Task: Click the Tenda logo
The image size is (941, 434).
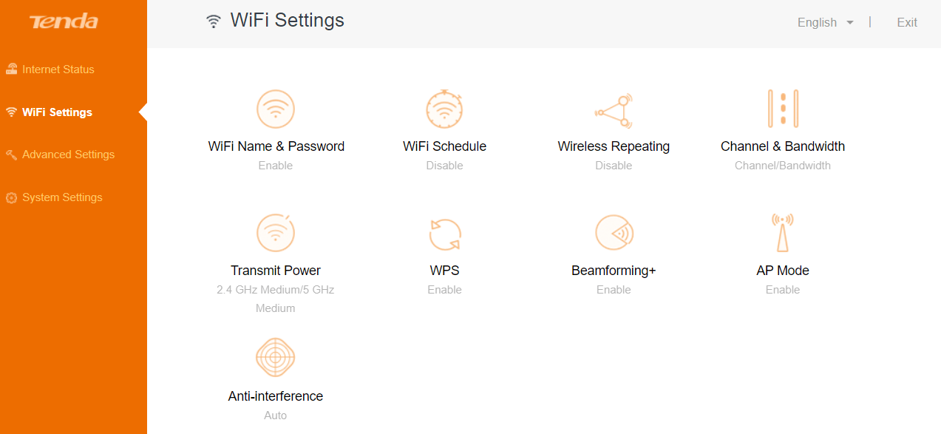Action: click(64, 21)
